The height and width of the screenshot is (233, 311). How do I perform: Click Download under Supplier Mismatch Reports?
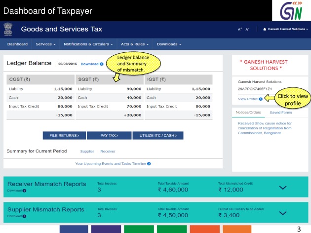click(x=14, y=216)
